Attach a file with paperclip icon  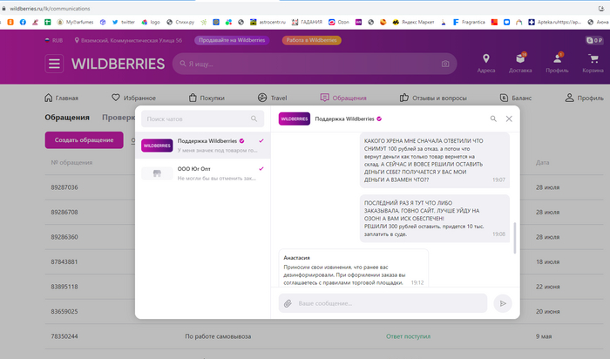point(288,303)
